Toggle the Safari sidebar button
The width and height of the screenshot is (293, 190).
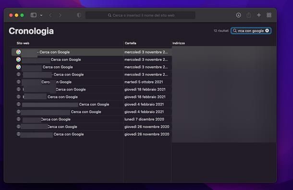[34, 15]
